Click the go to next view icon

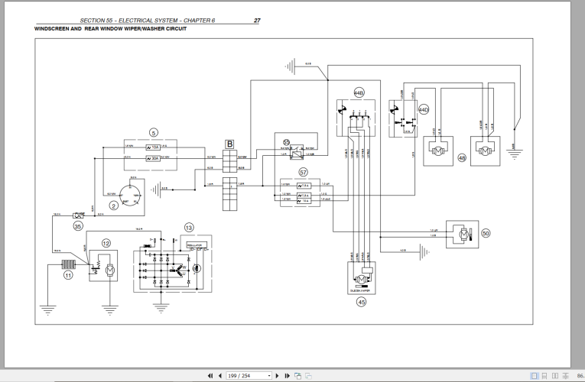tap(308, 376)
